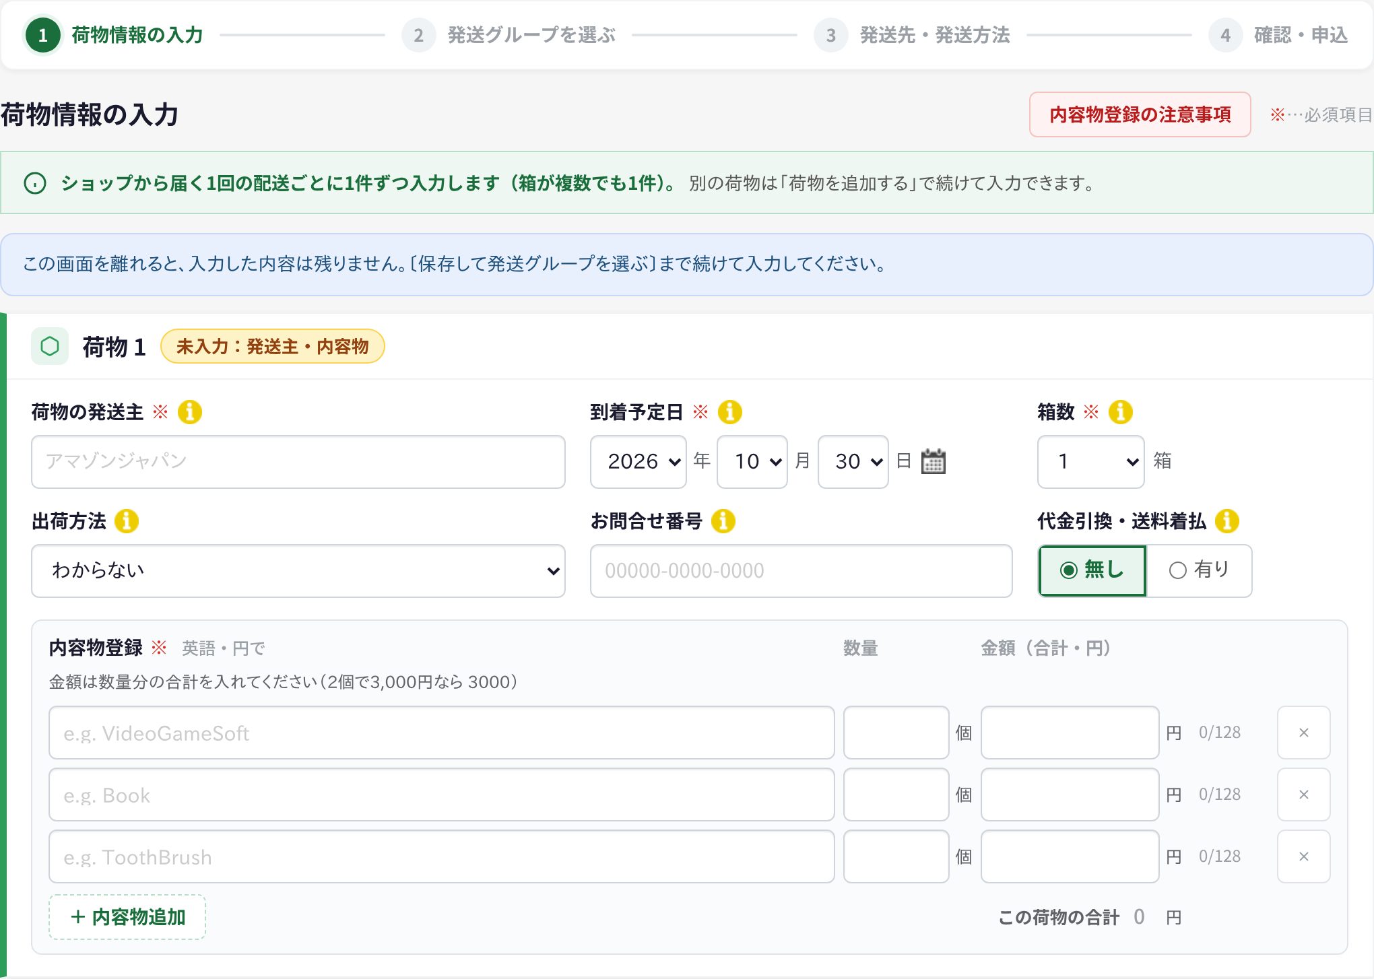Click the hexagon package icon for 荷物 1
The height and width of the screenshot is (979, 1374).
[50, 346]
